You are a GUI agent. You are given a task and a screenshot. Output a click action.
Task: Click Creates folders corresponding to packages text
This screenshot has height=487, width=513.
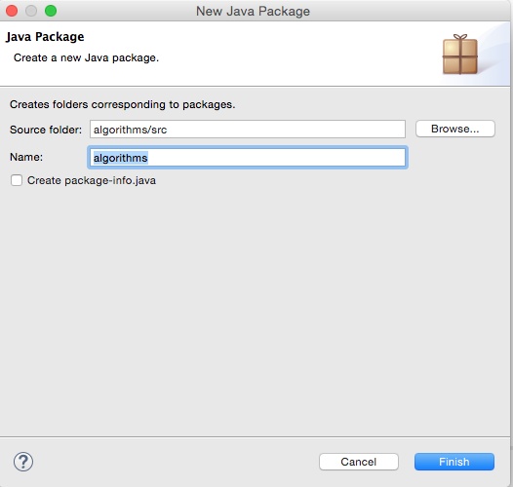[122, 104]
